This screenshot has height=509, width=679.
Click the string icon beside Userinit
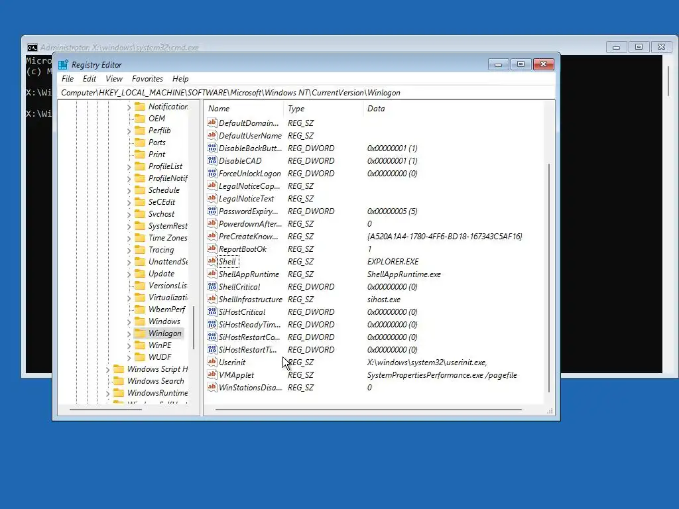point(212,362)
